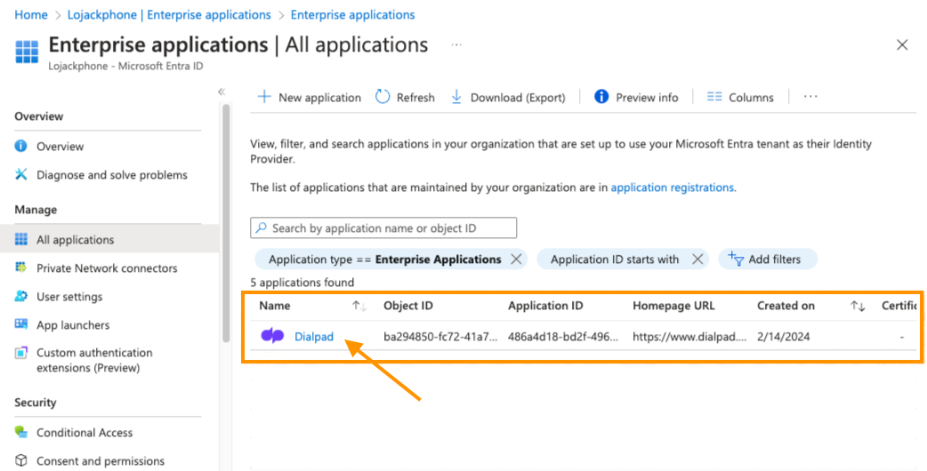Click the Dialpad purple logo icon
This screenshot has height=471, width=927.
pos(272,336)
